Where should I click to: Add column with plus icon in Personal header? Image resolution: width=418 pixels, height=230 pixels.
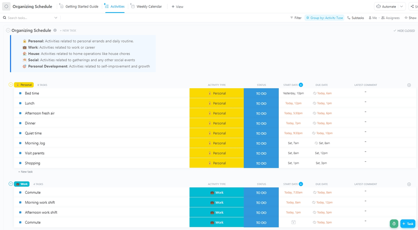click(409, 85)
